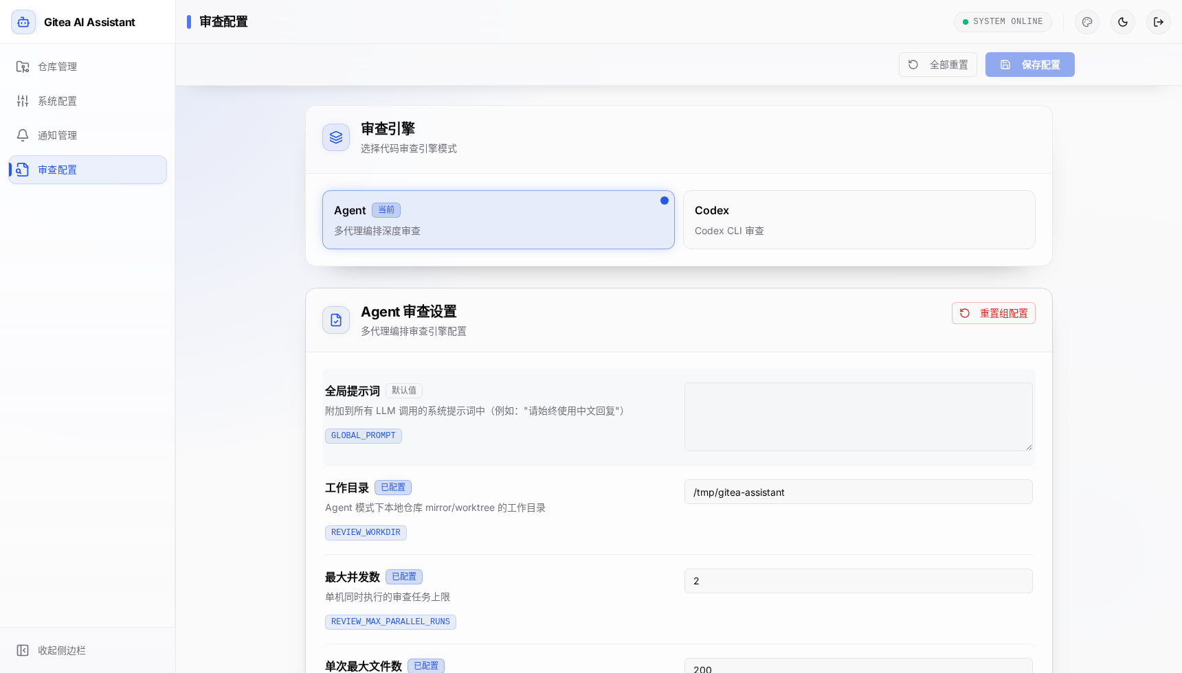Click the 单次最大文件数 input showing 200
Screen dimensions: 1182x673
(x=858, y=666)
